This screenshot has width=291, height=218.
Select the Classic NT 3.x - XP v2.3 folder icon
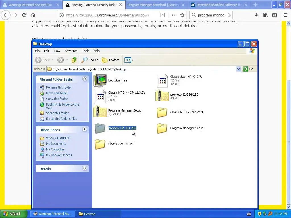(162, 112)
